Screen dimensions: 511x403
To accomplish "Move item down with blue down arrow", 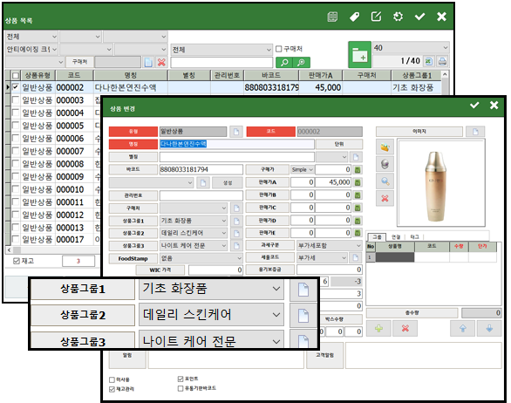I will [489, 328].
